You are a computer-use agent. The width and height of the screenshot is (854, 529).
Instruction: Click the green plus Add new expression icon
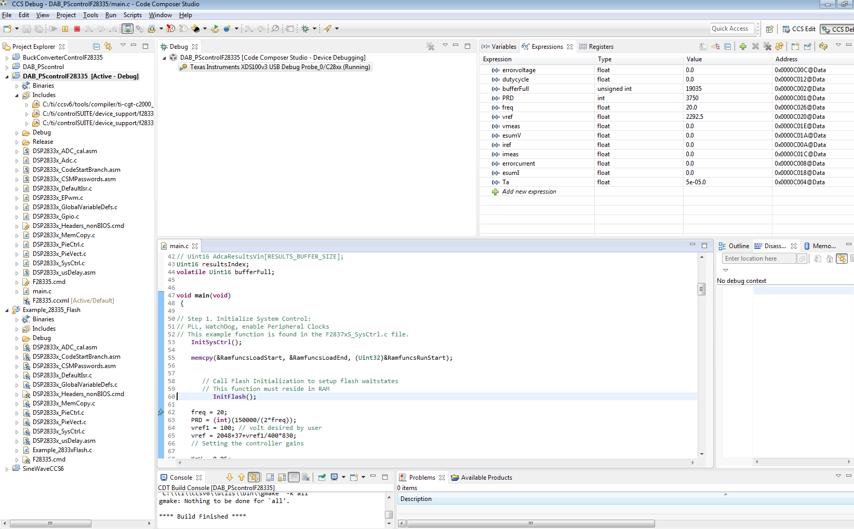click(743, 47)
